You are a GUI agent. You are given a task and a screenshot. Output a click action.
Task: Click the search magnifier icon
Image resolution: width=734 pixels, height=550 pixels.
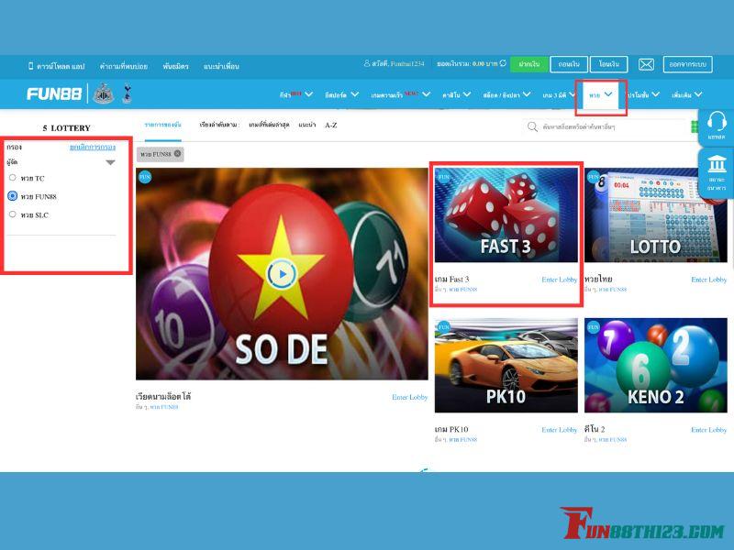point(532,126)
